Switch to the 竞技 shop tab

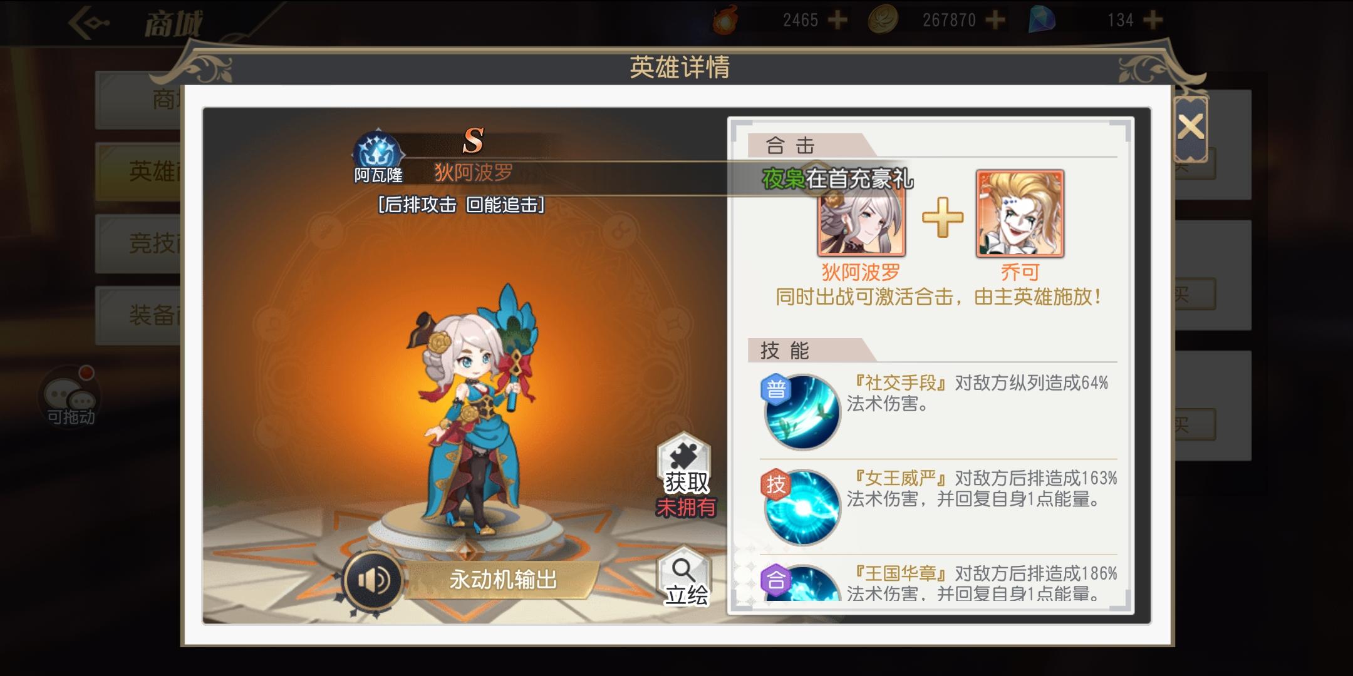point(139,243)
